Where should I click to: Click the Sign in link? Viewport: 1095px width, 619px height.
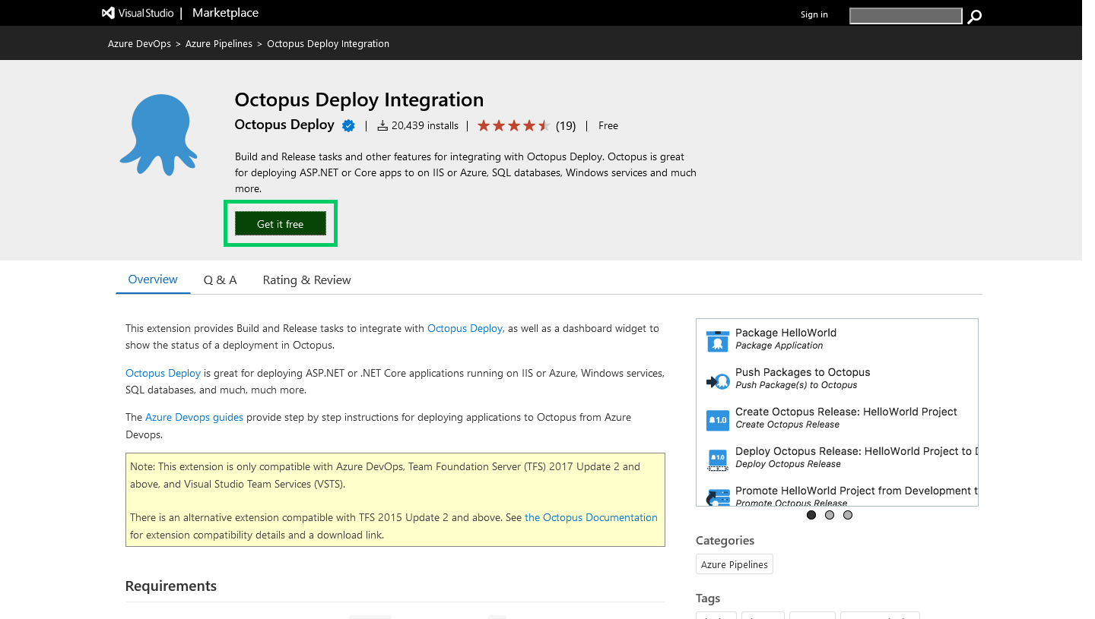(x=814, y=14)
